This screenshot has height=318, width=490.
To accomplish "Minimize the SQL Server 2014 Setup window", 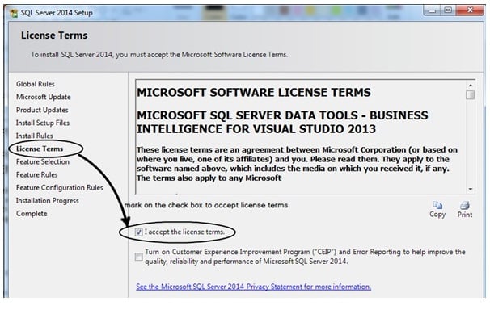I will tap(433, 10).
